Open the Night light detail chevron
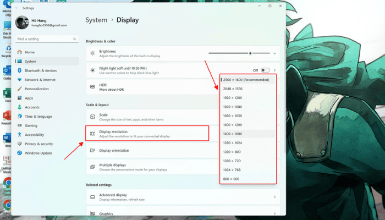Screen dimensions: 385x220 (x=274, y=70)
